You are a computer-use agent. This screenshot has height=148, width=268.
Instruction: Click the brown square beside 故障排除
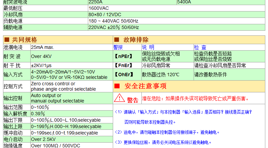(117, 40)
